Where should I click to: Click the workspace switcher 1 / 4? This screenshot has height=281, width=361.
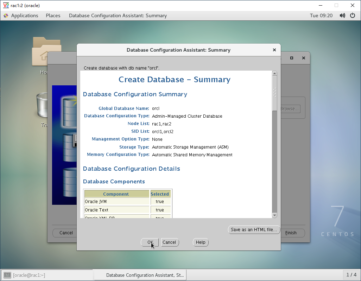pos(351,275)
